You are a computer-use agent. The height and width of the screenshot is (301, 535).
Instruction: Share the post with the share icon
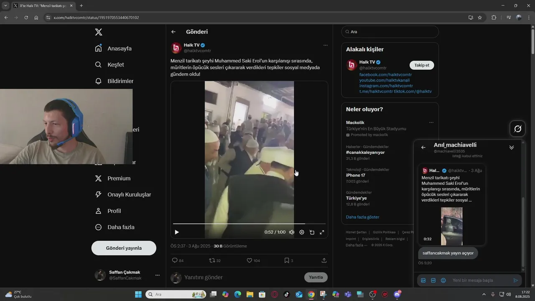[x=324, y=260]
